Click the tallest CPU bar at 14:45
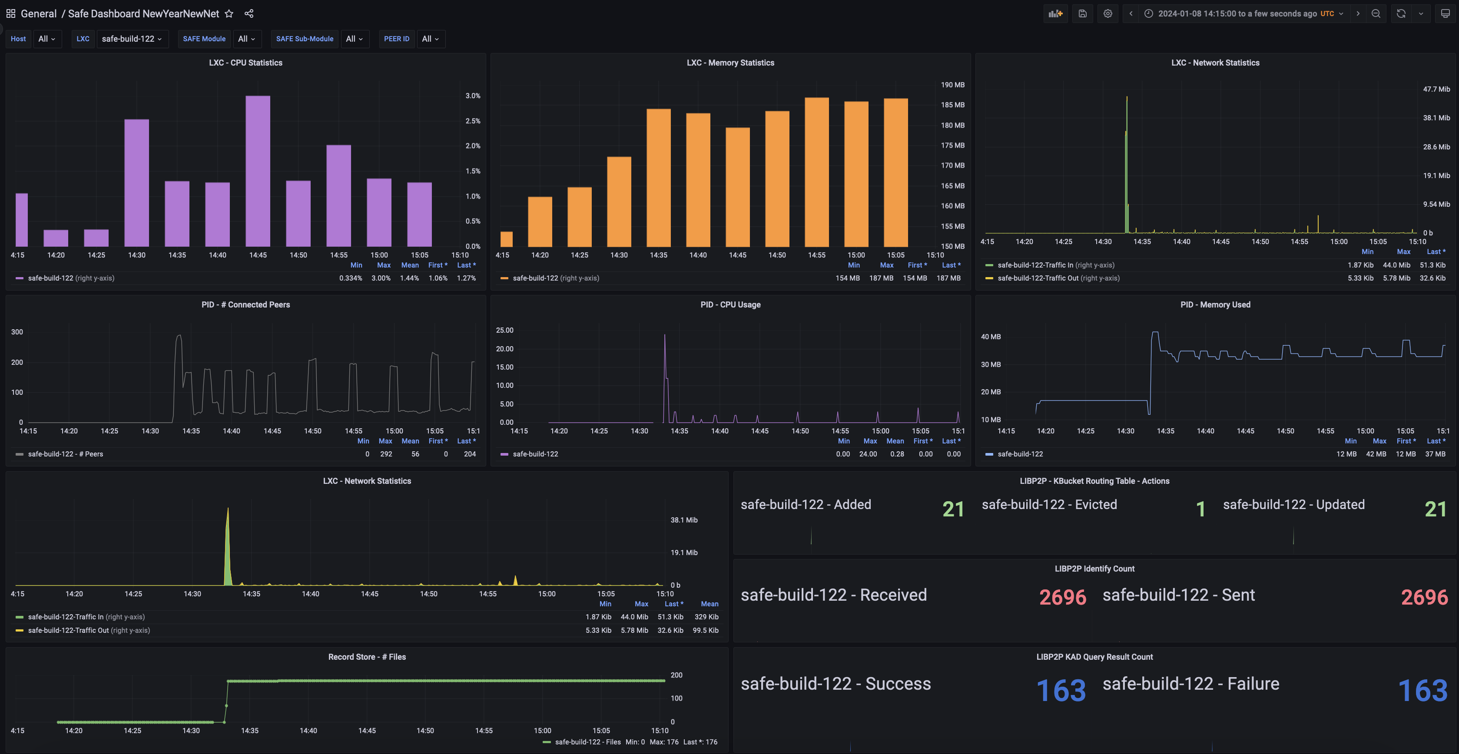Screen dimensions: 1459x754 point(258,171)
